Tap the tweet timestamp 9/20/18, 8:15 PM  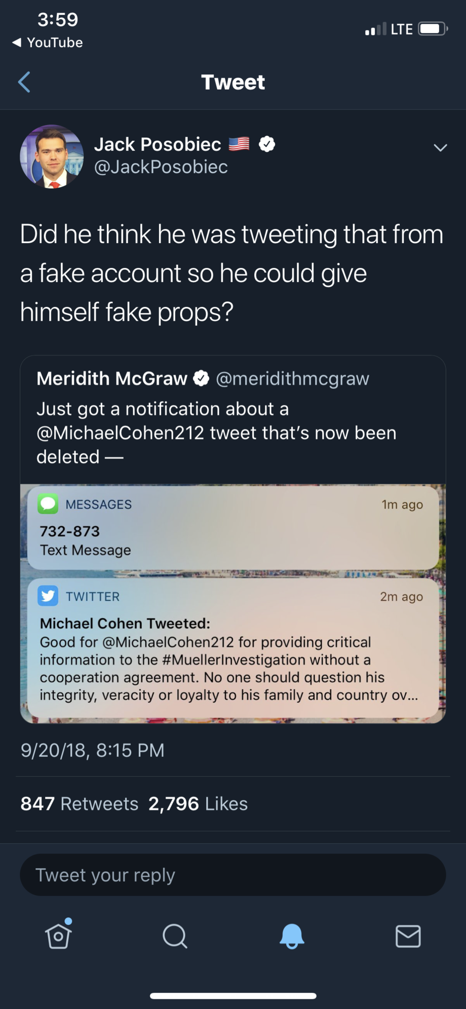click(x=93, y=750)
